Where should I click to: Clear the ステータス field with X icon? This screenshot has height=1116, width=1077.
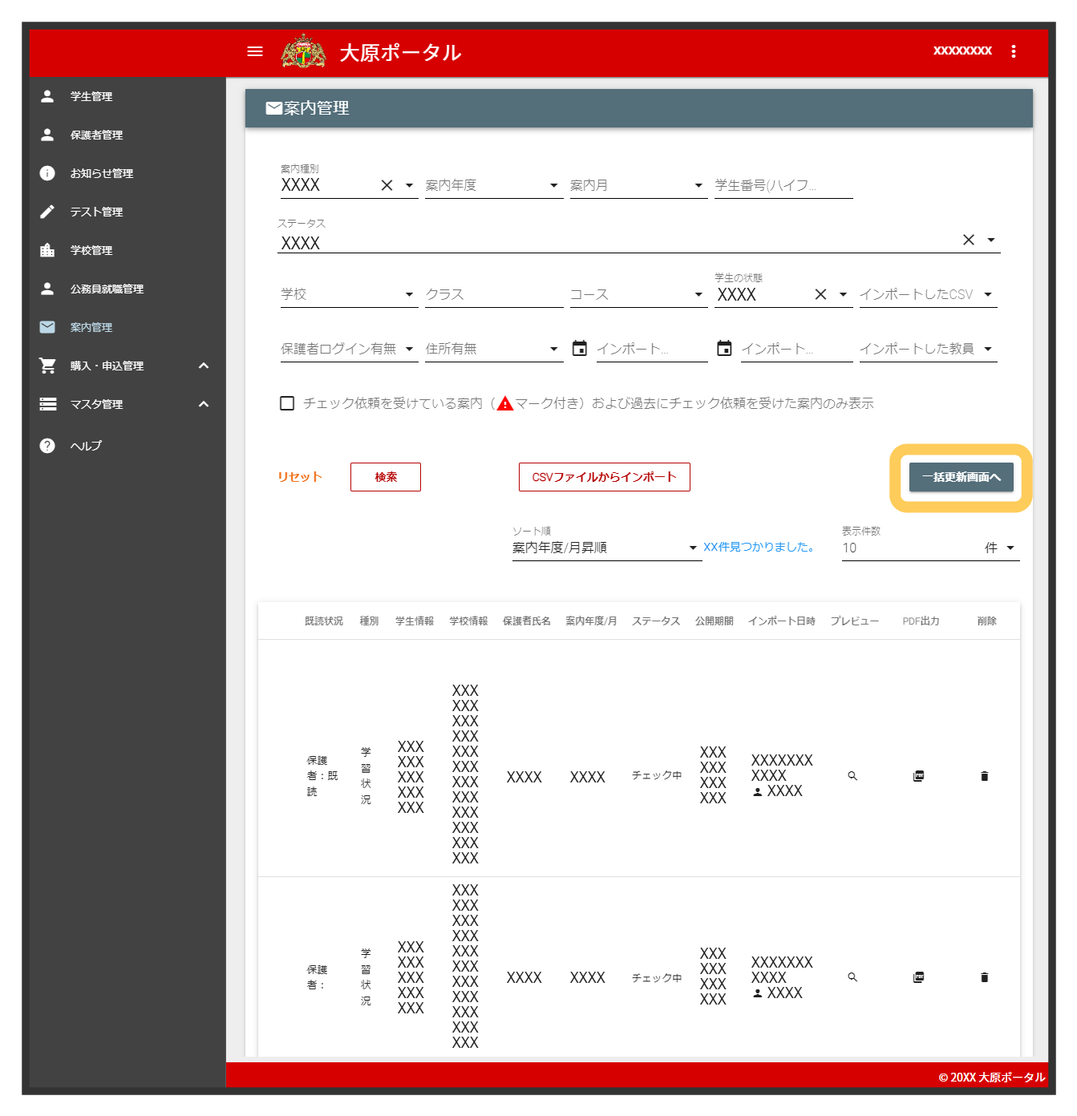(x=969, y=240)
